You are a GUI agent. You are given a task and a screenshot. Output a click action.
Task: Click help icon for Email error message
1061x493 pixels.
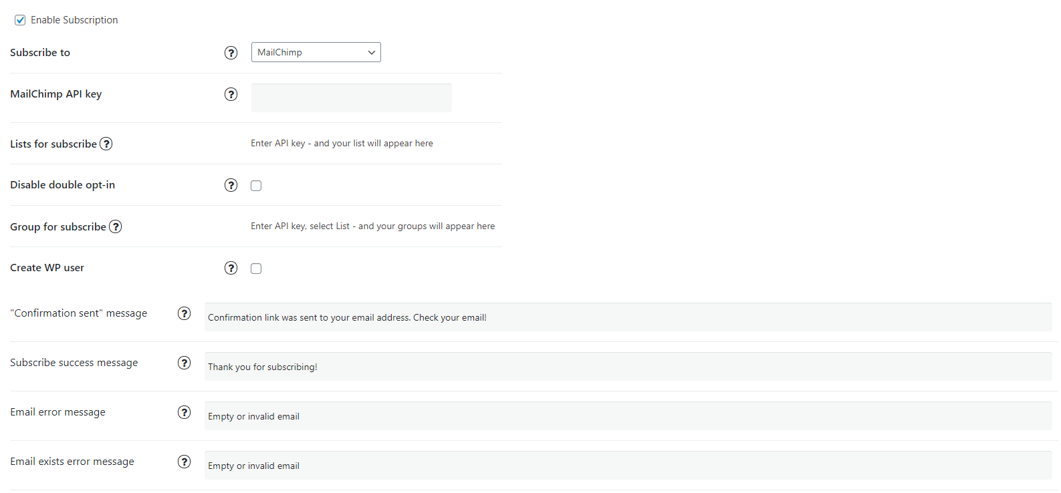184,412
